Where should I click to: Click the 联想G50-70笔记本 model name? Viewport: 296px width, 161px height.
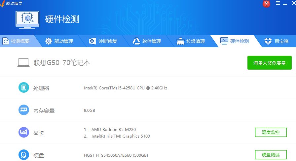point(62,63)
